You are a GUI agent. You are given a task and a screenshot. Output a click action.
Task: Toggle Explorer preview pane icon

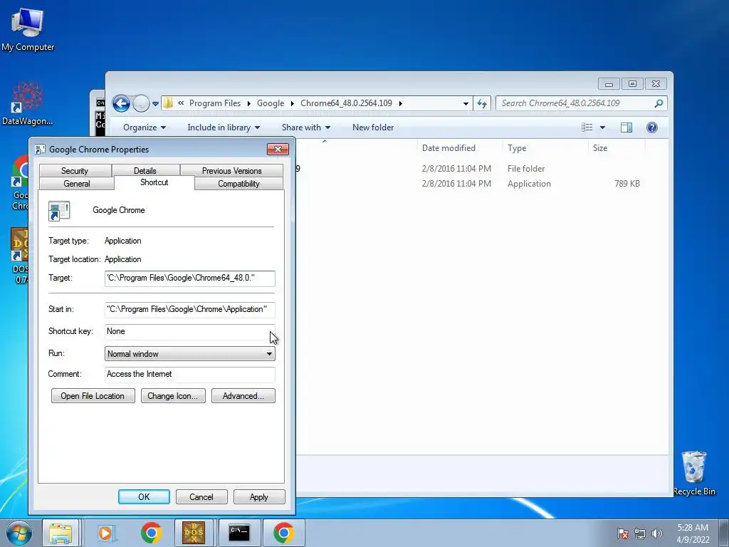pyautogui.click(x=626, y=127)
